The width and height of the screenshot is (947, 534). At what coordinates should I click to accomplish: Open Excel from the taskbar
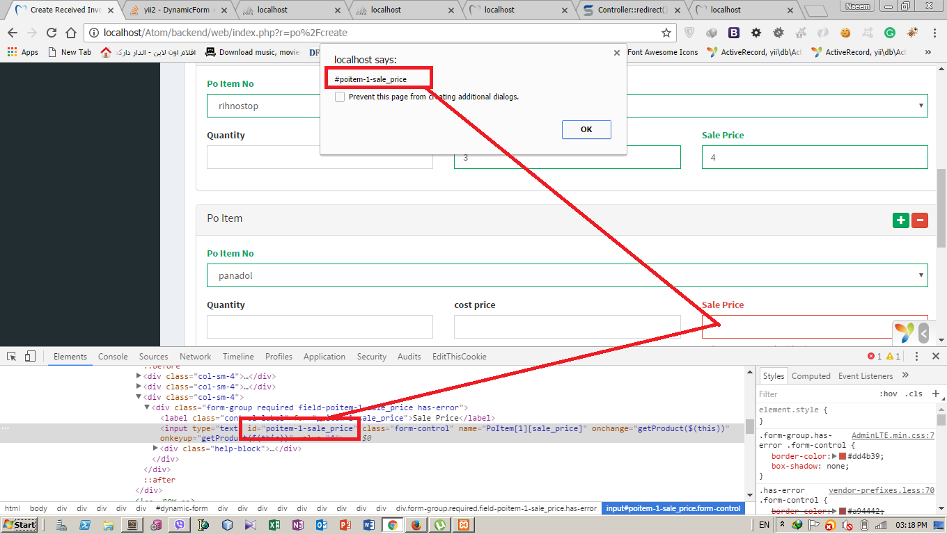(273, 524)
